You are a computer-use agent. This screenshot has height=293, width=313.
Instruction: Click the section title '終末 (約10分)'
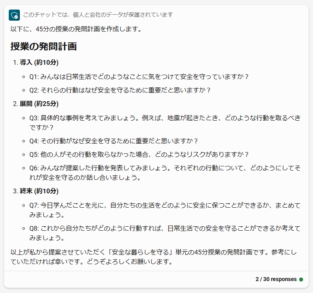coord(39,191)
